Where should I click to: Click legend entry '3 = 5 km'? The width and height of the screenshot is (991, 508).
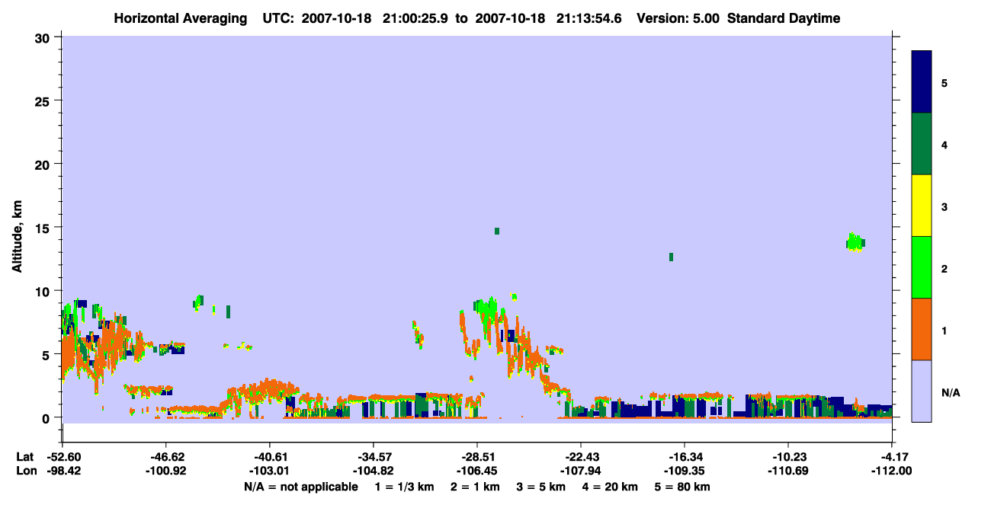541,487
